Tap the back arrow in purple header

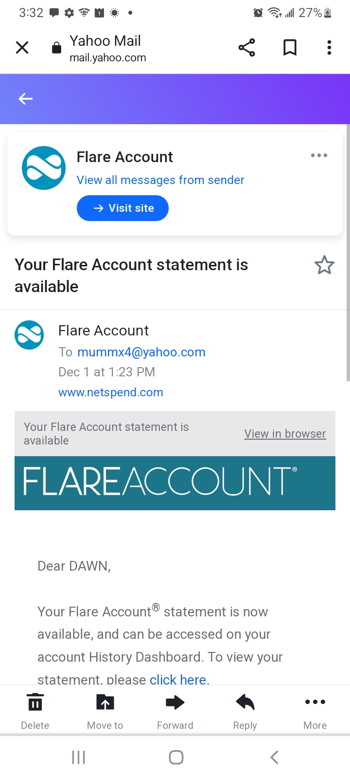click(25, 99)
